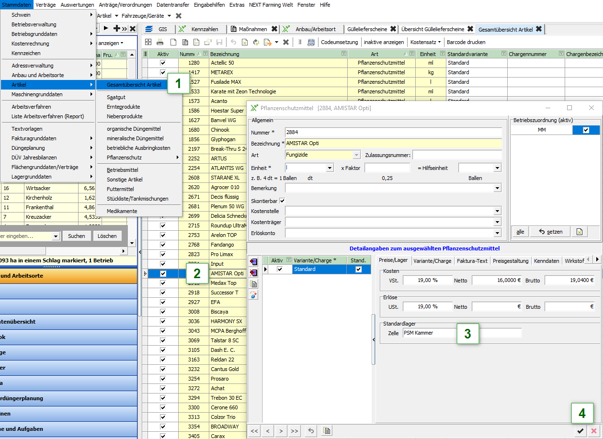Confirm the dialog with the checkmark icon
This screenshot has width=603, height=439.
click(x=580, y=431)
